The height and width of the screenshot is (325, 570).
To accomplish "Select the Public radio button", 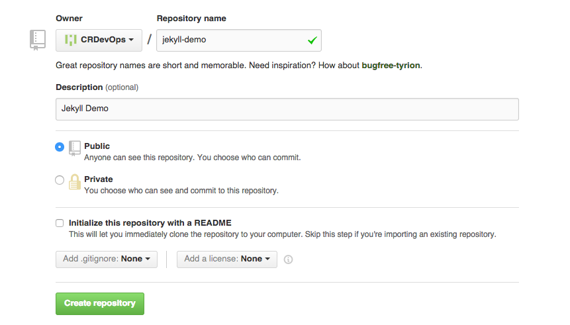I will point(60,147).
